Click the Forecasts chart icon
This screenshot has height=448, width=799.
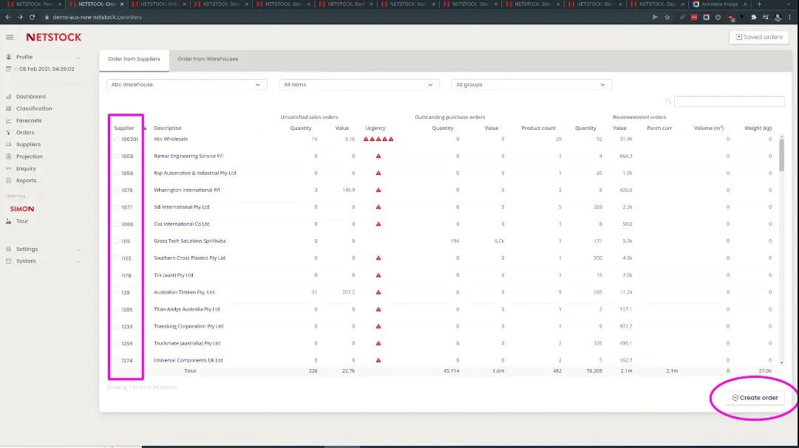click(9, 120)
